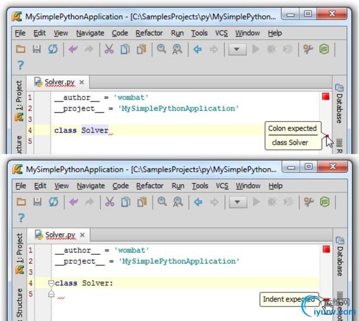Open the 1: Project tool window in the lower window
Viewport: 359px width, 321px height.
20,253
